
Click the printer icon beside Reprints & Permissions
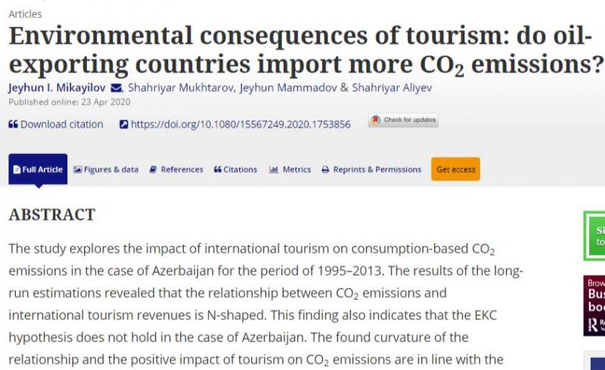[326, 170]
